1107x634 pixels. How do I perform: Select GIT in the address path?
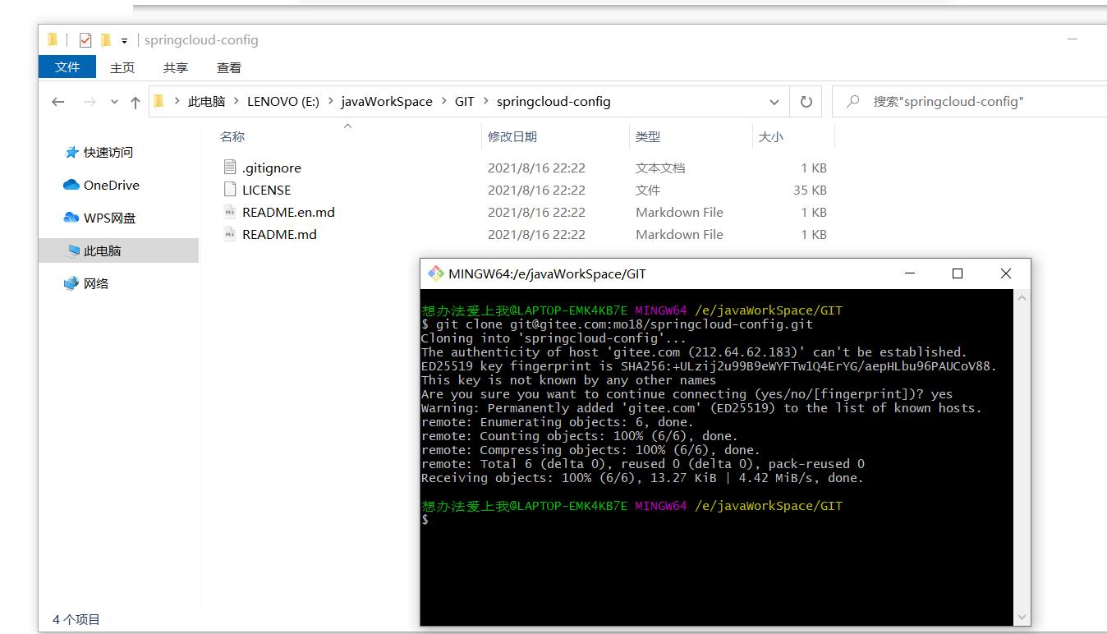point(465,102)
